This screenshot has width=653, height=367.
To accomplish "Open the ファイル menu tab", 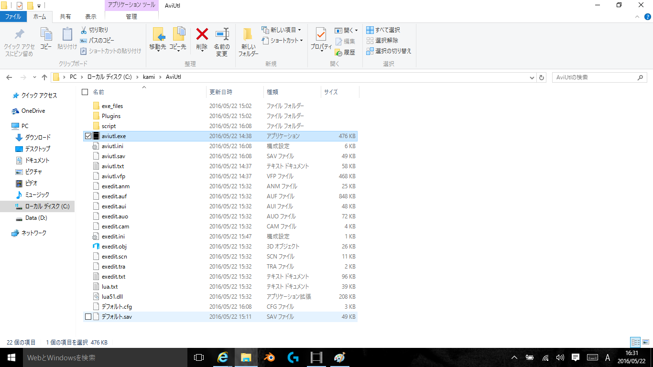I will 13,16.
